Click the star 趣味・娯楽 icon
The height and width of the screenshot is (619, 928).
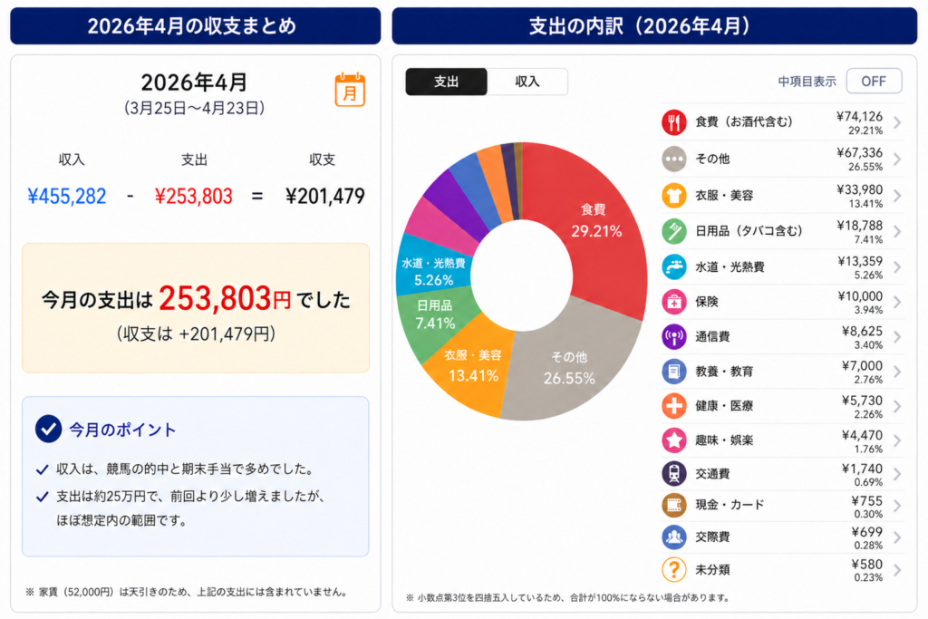673,440
